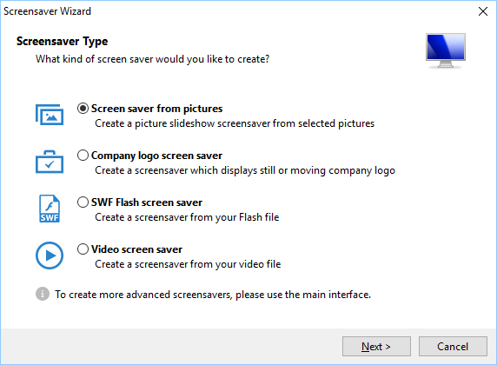Screen dimensions: 497x365
Task: Click the company logo briefcase icon
Action: click(x=50, y=162)
